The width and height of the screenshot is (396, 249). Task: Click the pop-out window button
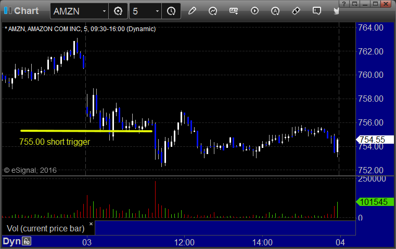354,4
